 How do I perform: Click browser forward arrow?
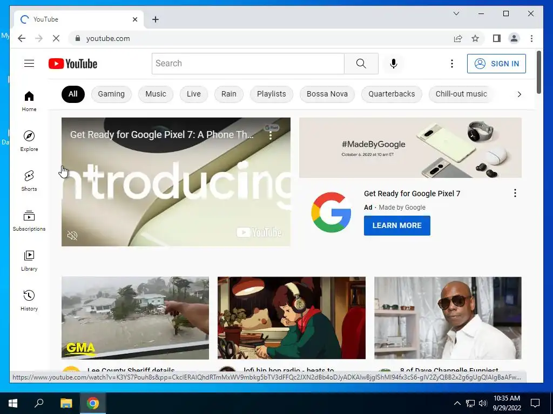pos(39,38)
